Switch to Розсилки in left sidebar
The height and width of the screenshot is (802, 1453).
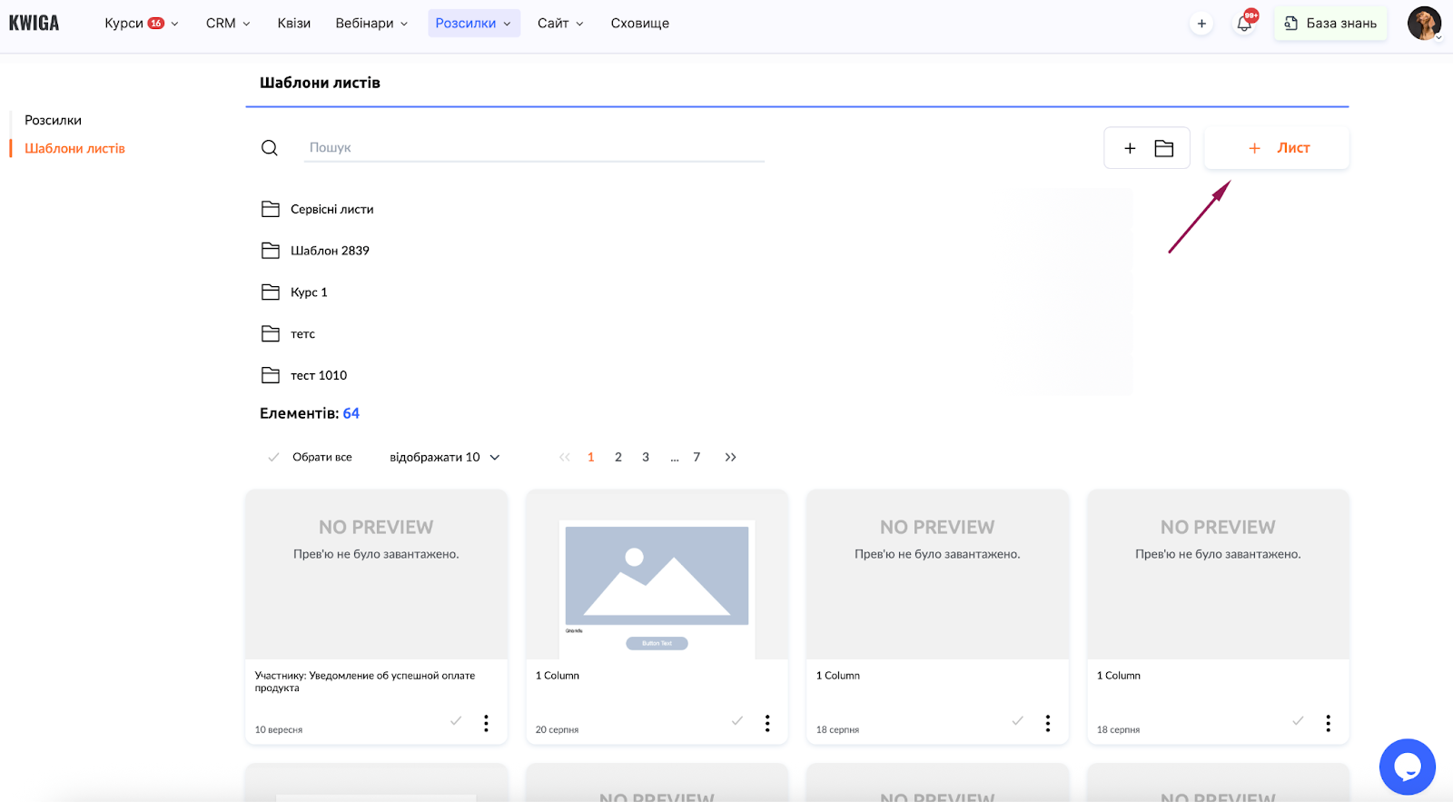coord(53,121)
